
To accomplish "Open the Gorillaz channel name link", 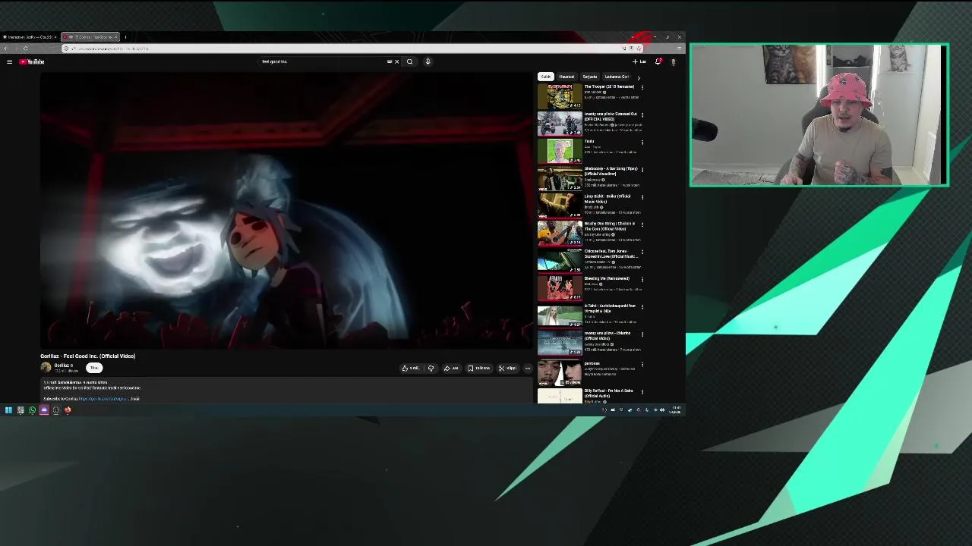I will (62, 366).
